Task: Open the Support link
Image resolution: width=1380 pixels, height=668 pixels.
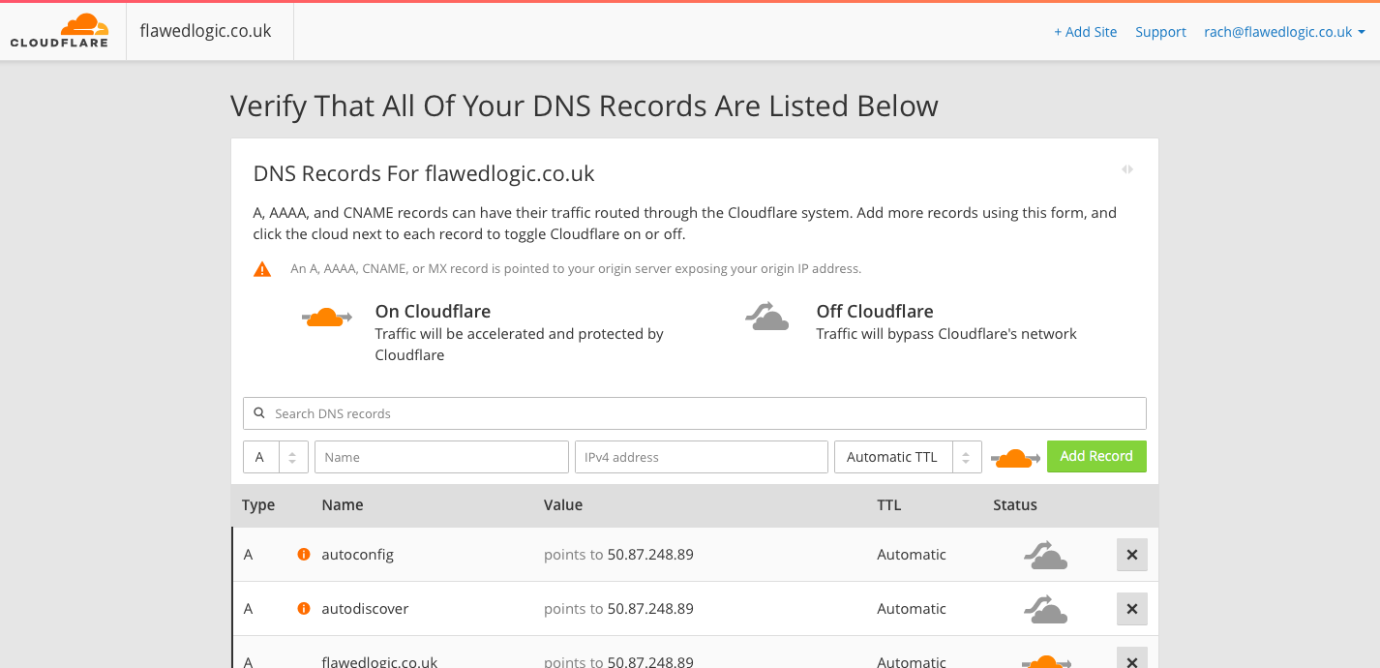Action: tap(1160, 32)
